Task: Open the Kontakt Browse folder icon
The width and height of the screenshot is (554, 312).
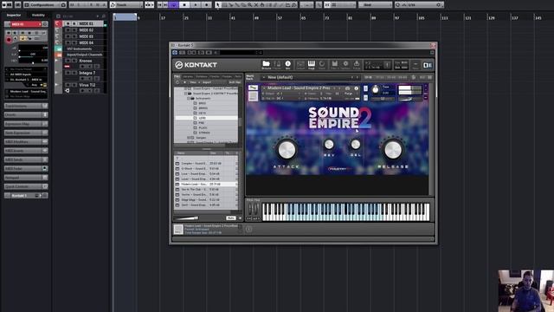Action: [266, 64]
